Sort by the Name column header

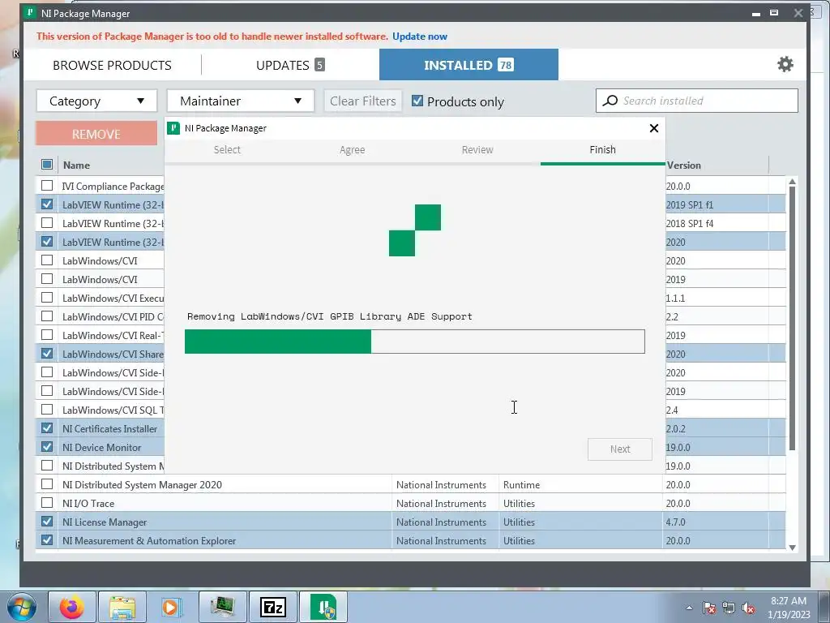click(77, 165)
